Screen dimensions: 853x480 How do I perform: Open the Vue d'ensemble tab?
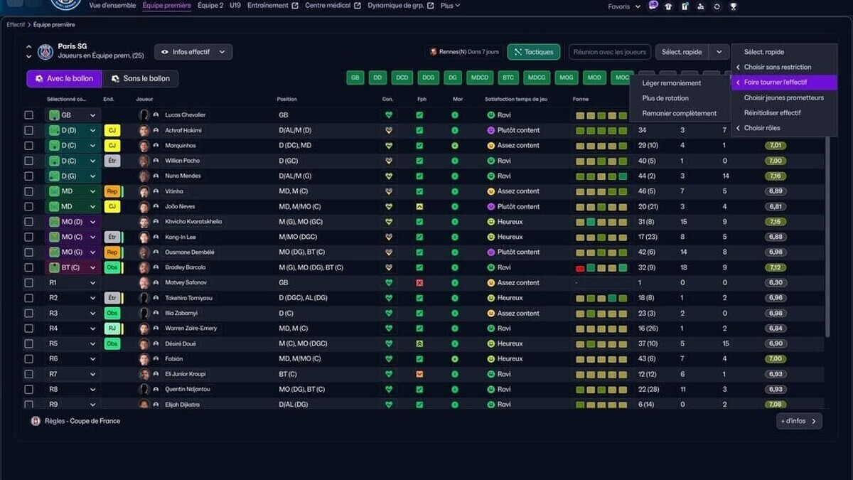tap(112, 6)
